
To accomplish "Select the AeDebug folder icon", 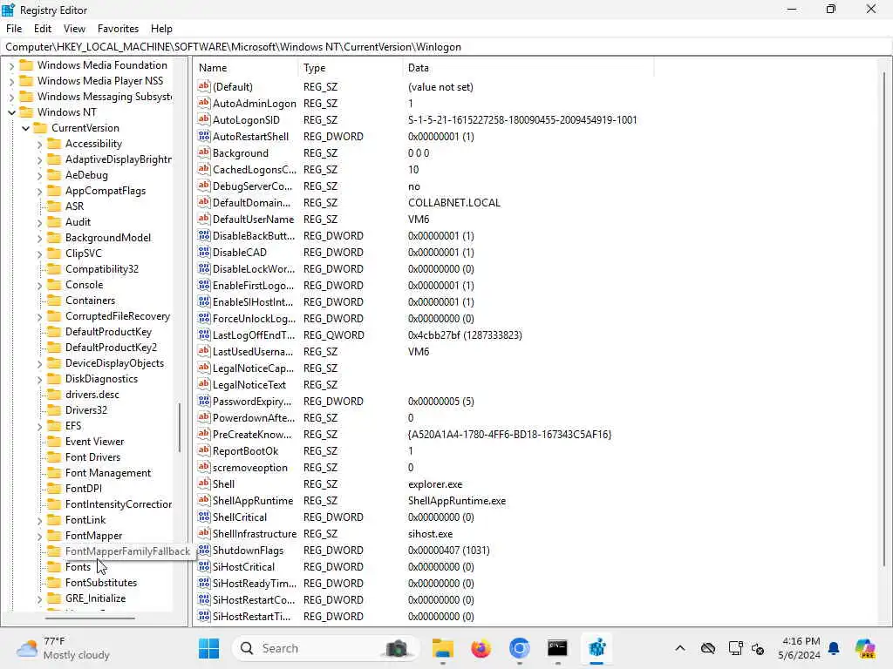I will [x=54, y=174].
